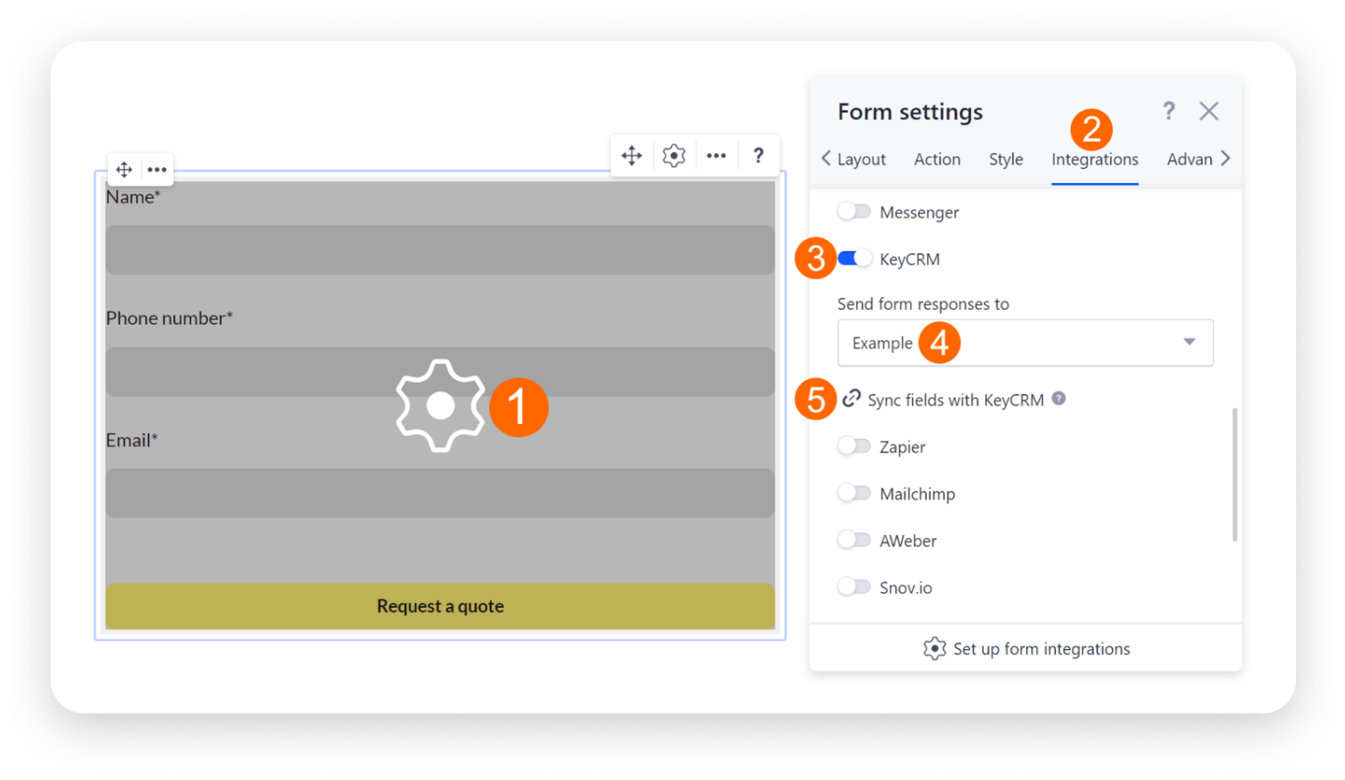The width and height of the screenshot is (1345, 780).
Task: Open form settings gear in toolbar
Action: pos(673,155)
